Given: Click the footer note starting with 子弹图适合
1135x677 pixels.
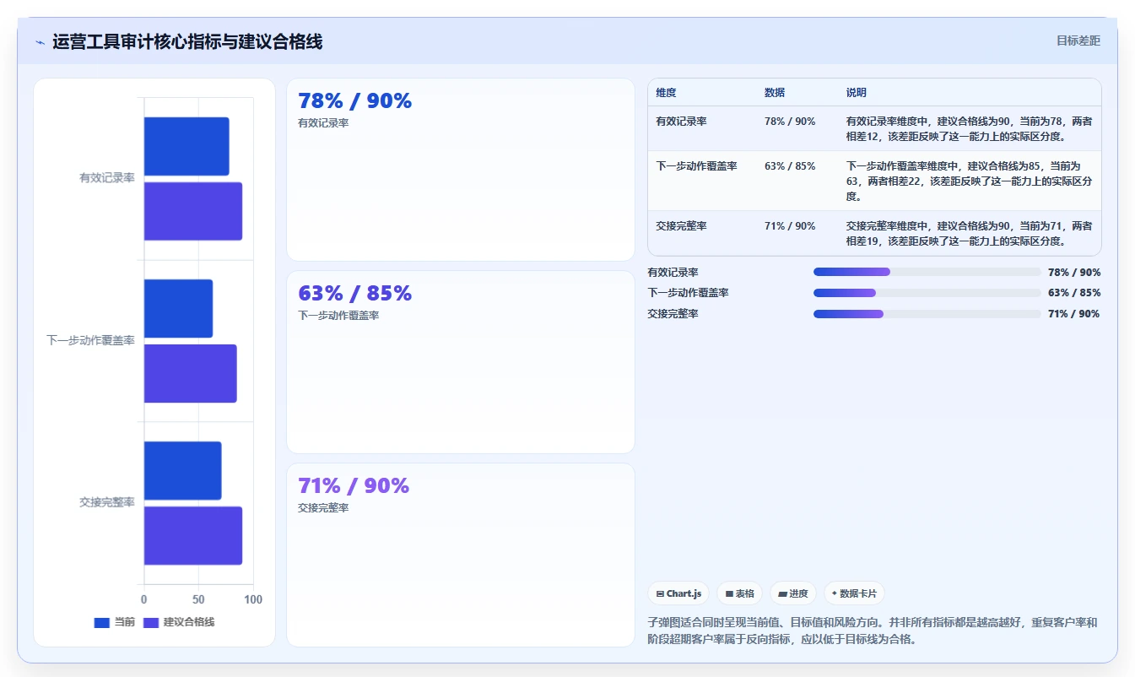Looking at the screenshot, I should [873, 631].
